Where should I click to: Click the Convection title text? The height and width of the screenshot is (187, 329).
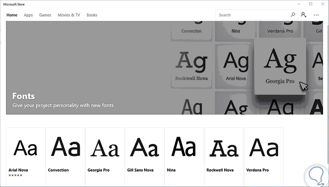coord(58,170)
